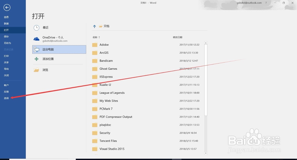Open 选项 in the sidebar
The width and height of the screenshot is (297, 160).
tap(6, 98)
